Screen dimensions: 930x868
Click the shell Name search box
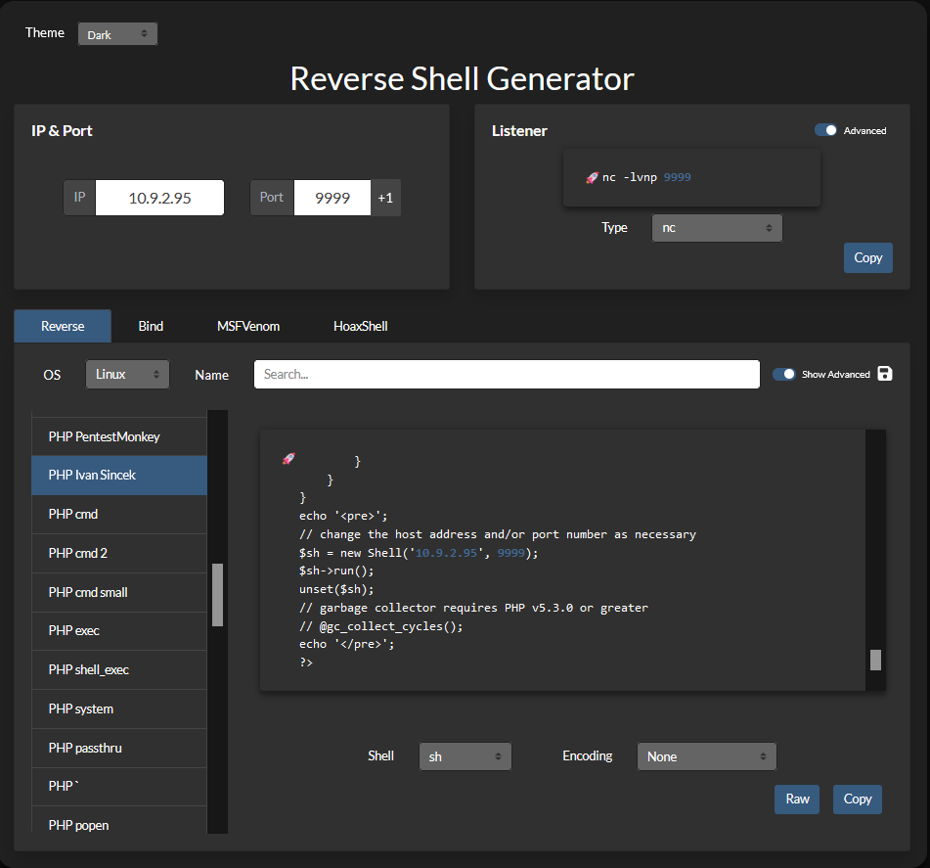tap(507, 374)
